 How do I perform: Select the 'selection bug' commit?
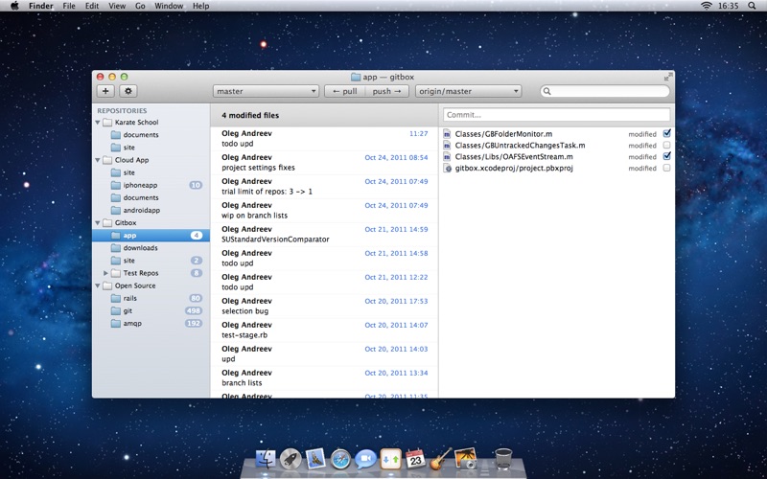click(324, 307)
